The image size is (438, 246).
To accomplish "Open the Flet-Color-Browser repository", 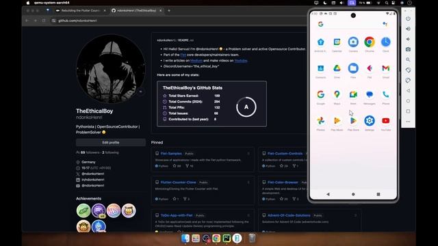I will [x=283, y=182].
